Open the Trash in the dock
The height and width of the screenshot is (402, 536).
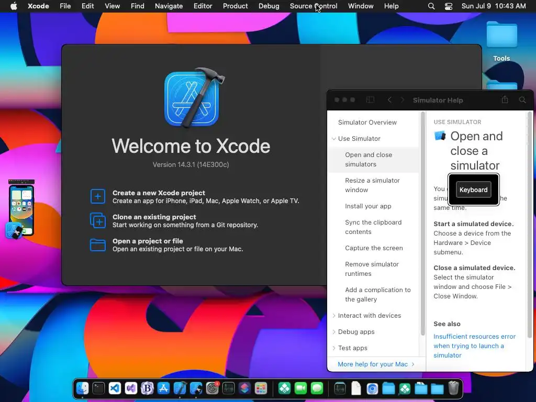[453, 388]
